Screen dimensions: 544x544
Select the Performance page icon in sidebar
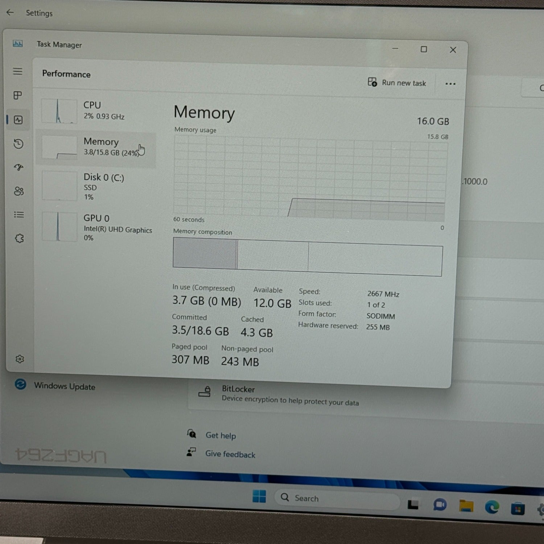pos(18,120)
